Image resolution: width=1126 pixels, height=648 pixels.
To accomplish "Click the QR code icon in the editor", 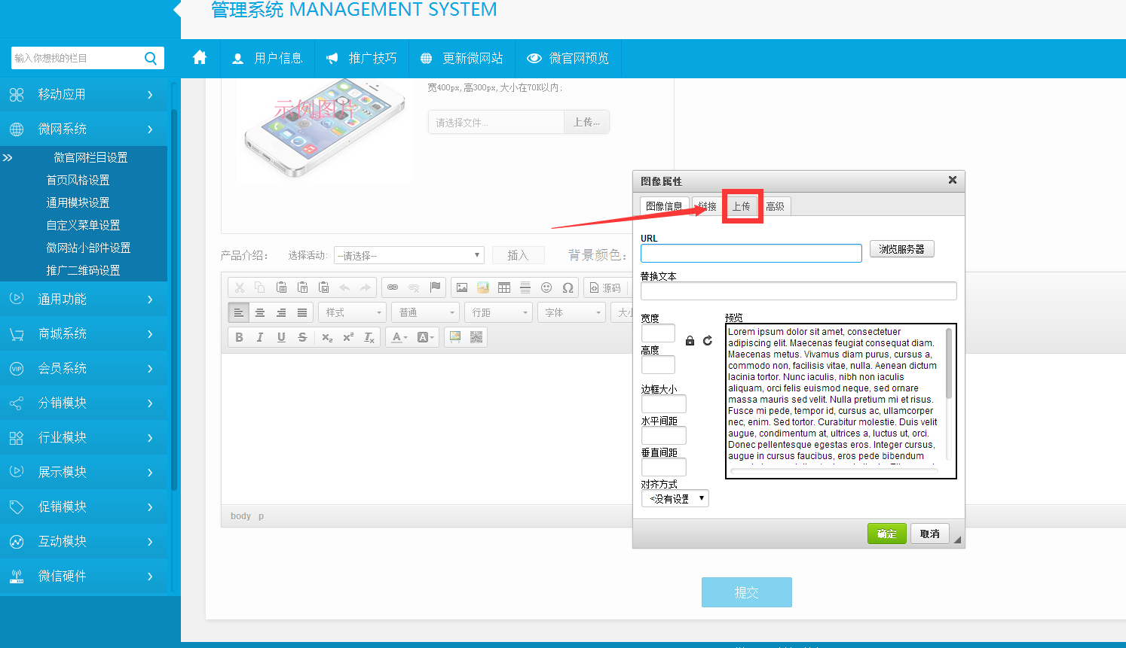I will [476, 337].
